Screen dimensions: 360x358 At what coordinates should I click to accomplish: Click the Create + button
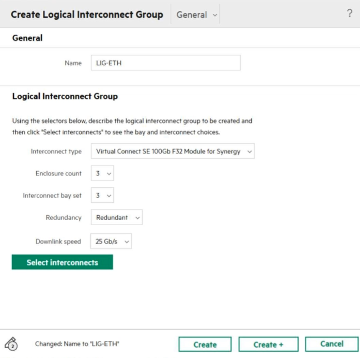point(268,345)
